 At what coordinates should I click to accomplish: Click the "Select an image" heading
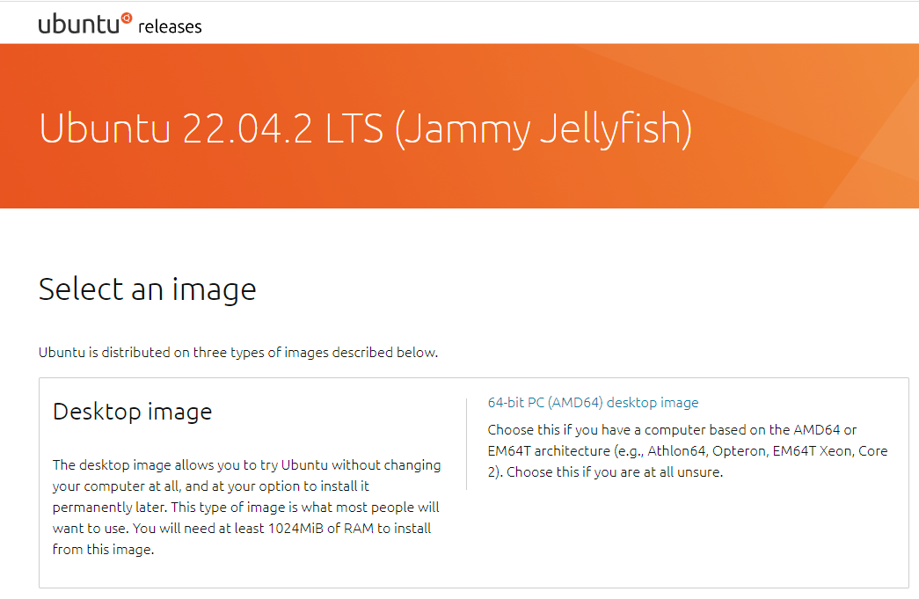coord(148,289)
